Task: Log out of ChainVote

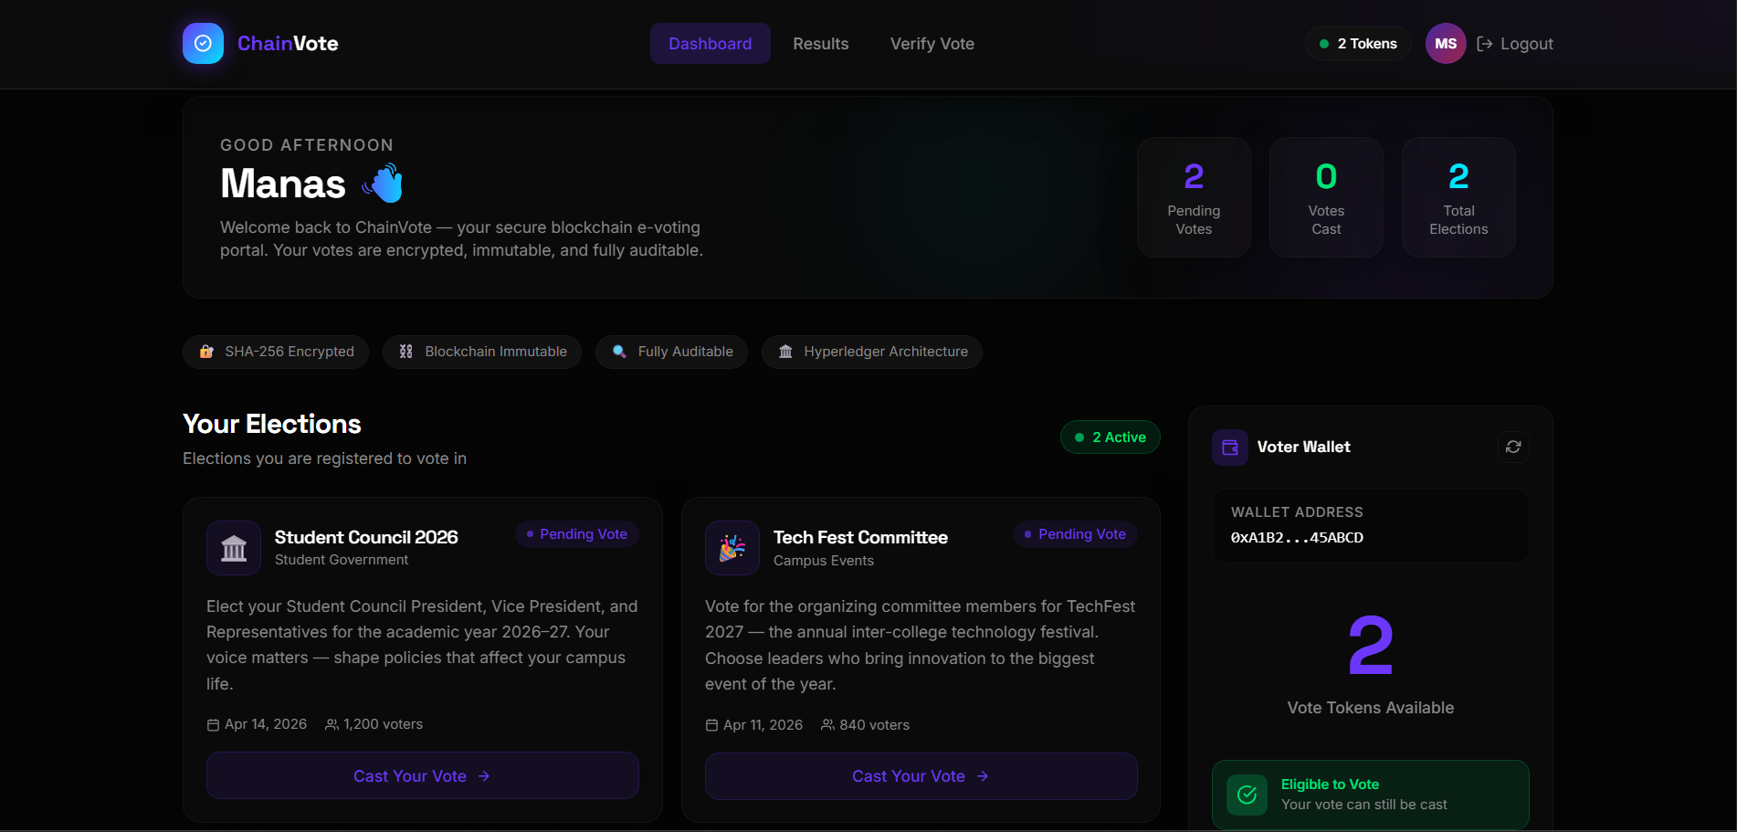Action: 1515,44
